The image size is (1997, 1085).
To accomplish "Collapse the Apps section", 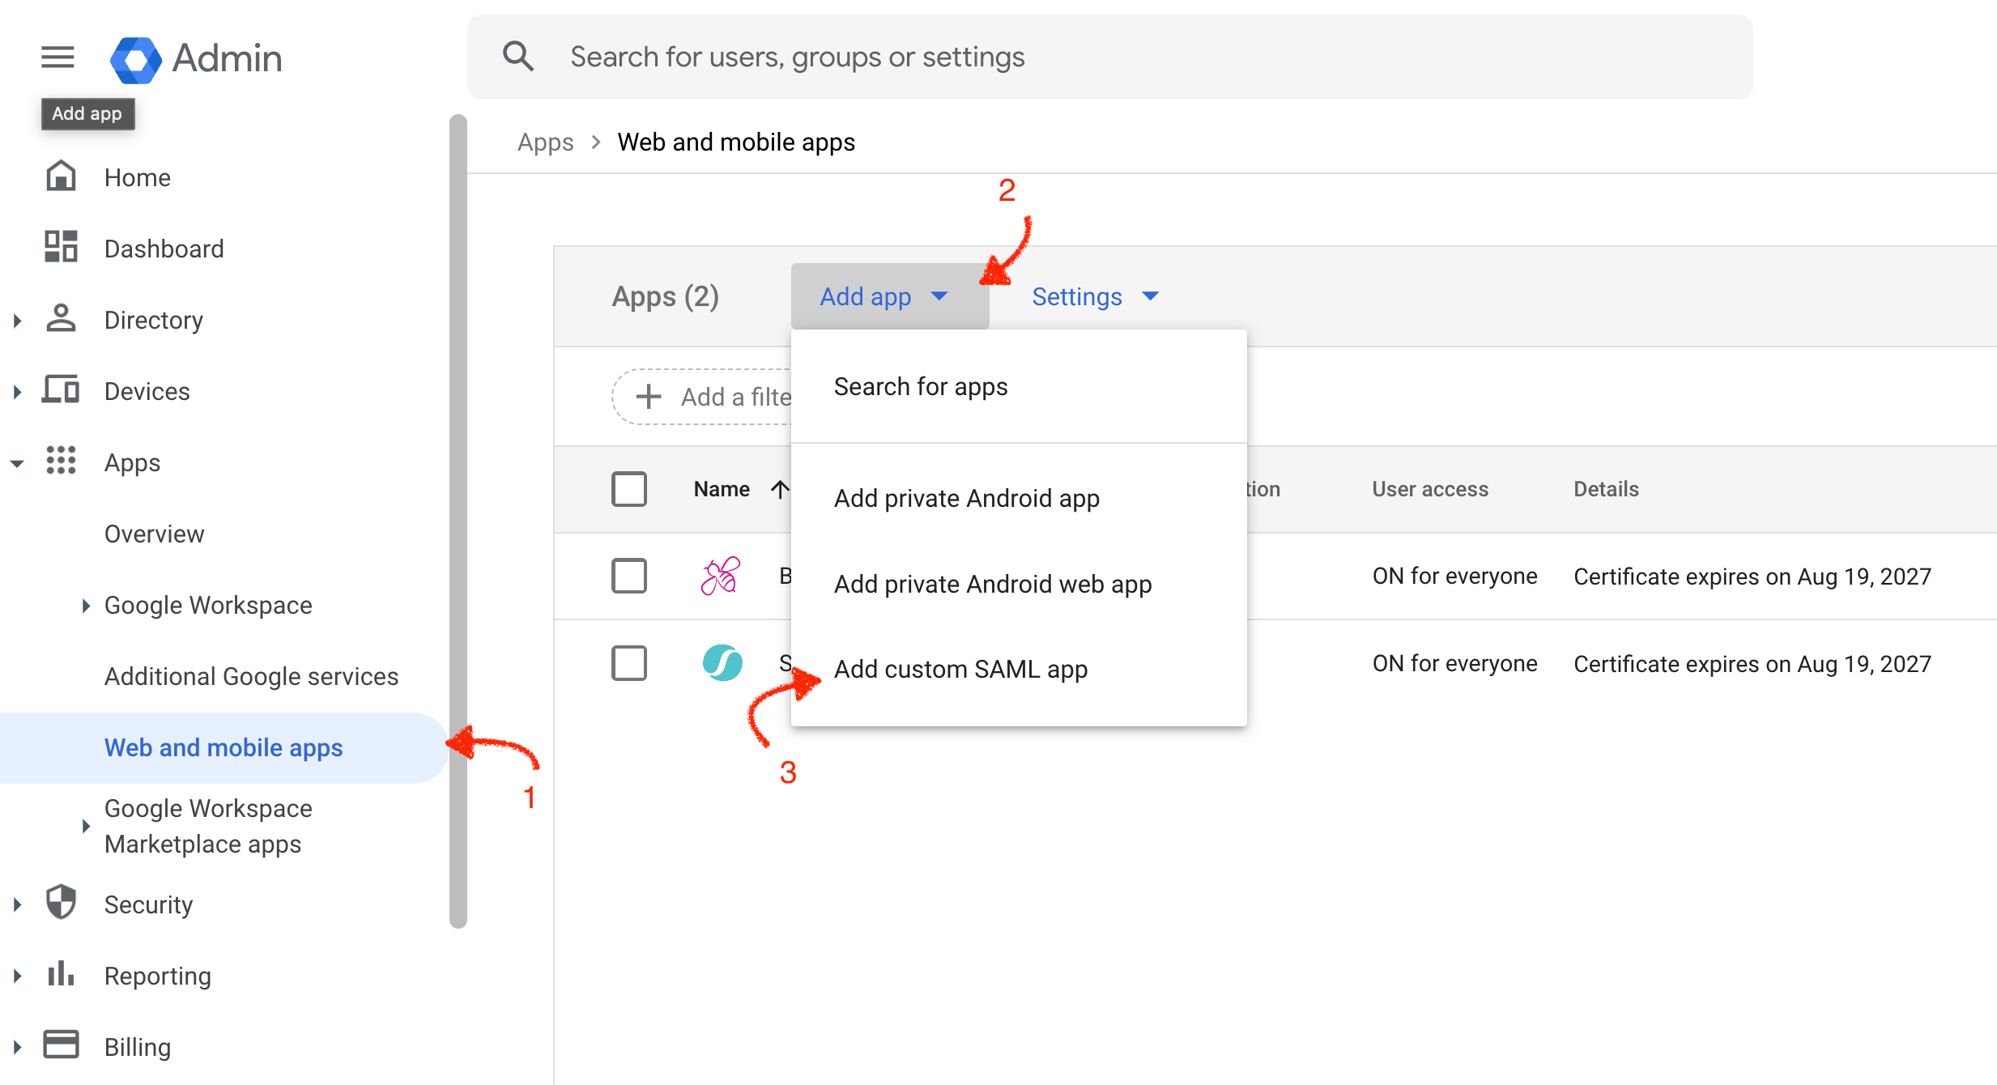I will coord(17,462).
